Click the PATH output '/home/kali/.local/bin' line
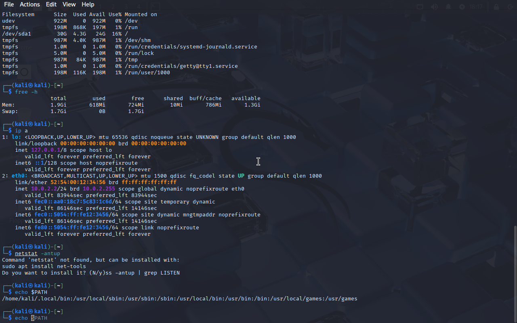Viewport: 517px width, 323px height. (180, 299)
